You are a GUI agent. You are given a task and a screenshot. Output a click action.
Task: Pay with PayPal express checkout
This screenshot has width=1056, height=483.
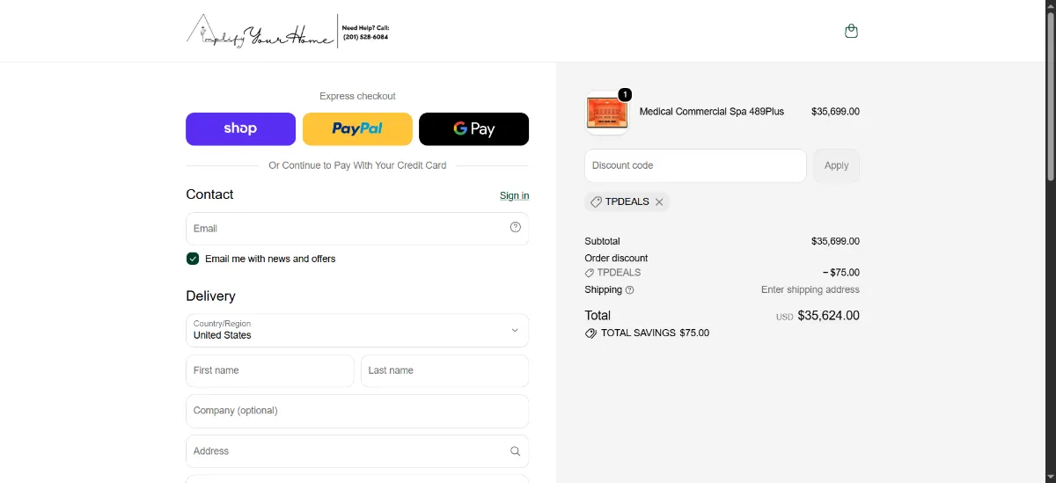click(x=357, y=128)
